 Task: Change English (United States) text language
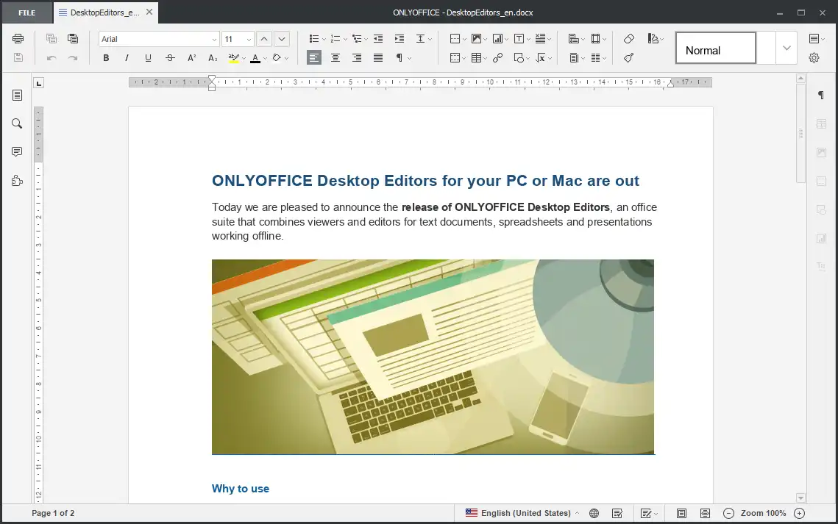(522, 513)
